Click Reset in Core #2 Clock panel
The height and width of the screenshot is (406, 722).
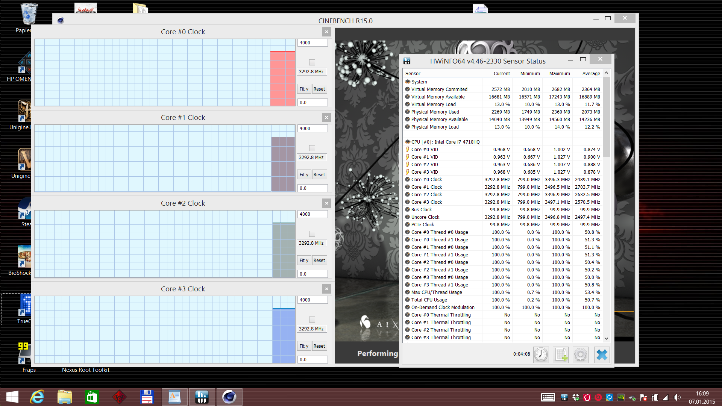(x=319, y=261)
